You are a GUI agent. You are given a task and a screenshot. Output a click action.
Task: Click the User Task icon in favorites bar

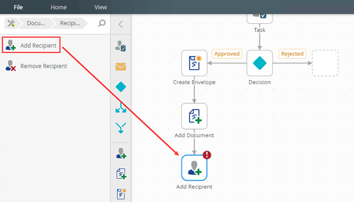coord(121,46)
